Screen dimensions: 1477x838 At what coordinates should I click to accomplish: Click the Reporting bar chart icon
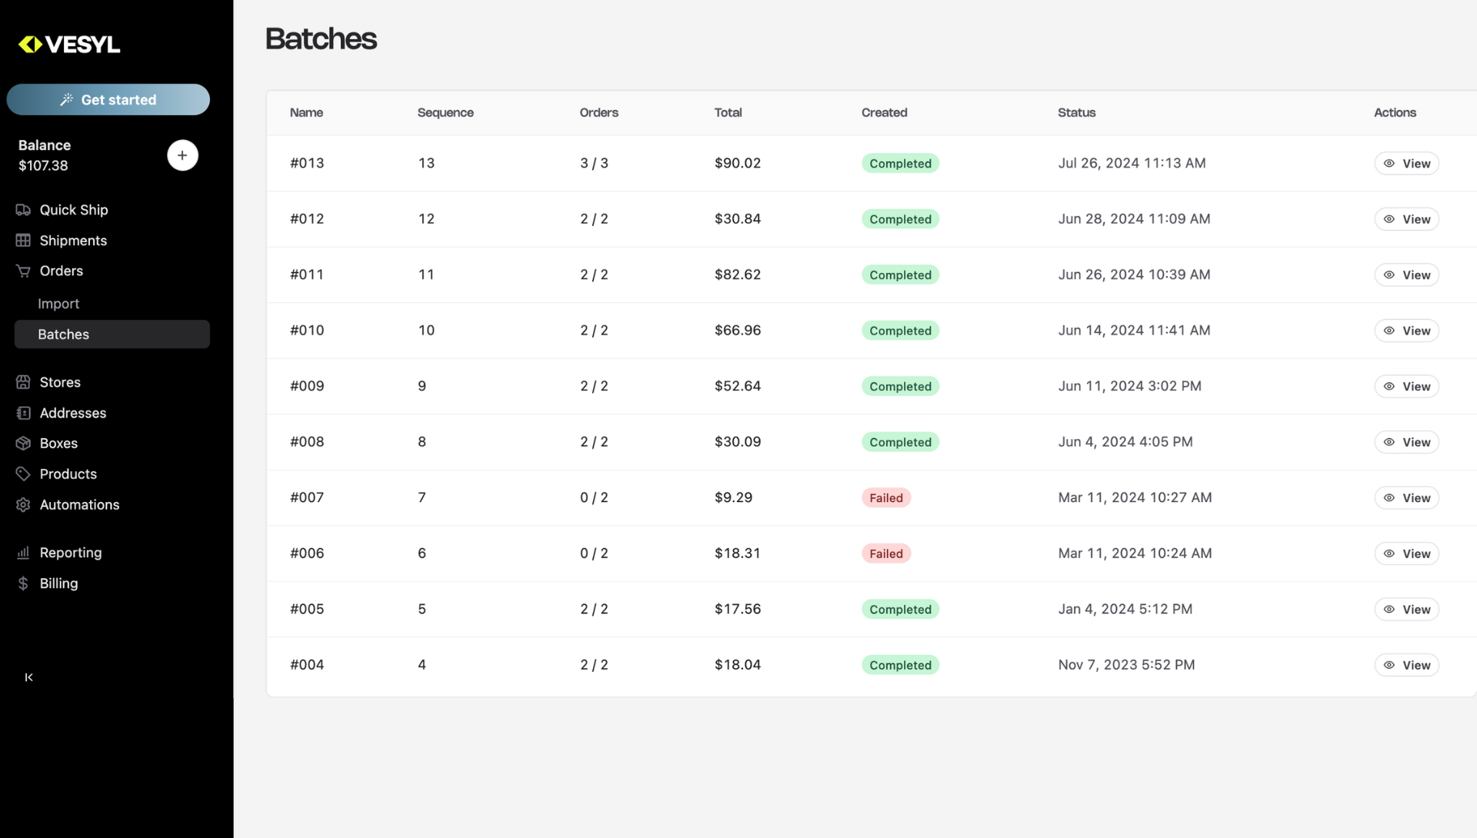(23, 553)
